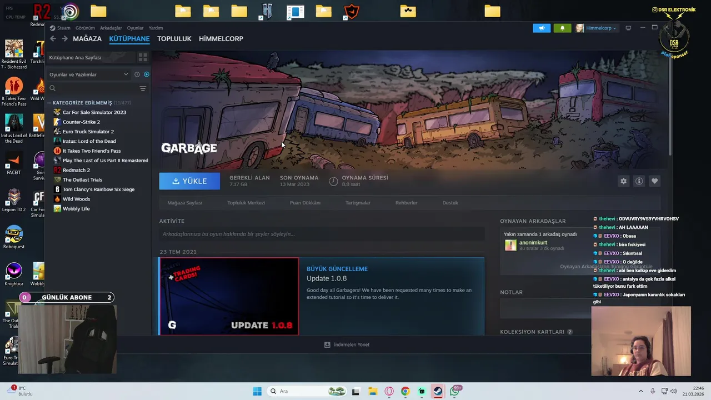Image resolution: width=711 pixels, height=400 pixels.
Task: Select Counter-Strike 2 in library list
Action: point(82,122)
